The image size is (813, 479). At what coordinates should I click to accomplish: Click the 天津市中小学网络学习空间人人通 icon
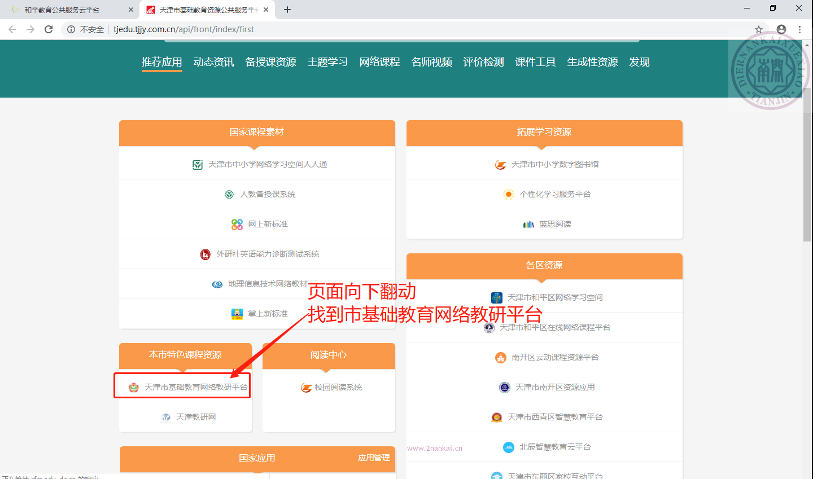[198, 165]
